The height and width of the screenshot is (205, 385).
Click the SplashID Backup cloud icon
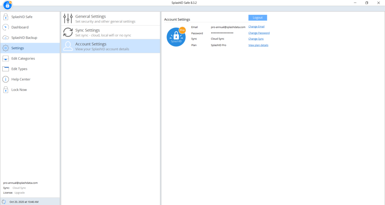[x=6, y=38]
